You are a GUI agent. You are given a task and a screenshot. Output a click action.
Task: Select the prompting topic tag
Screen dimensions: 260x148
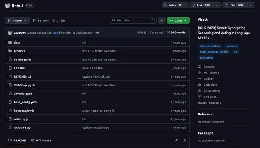pyautogui.click(x=206, y=58)
